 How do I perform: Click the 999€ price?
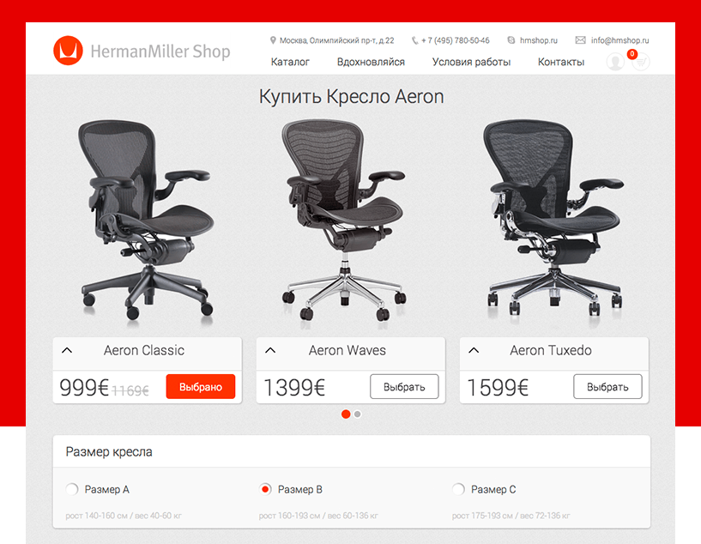(x=84, y=387)
